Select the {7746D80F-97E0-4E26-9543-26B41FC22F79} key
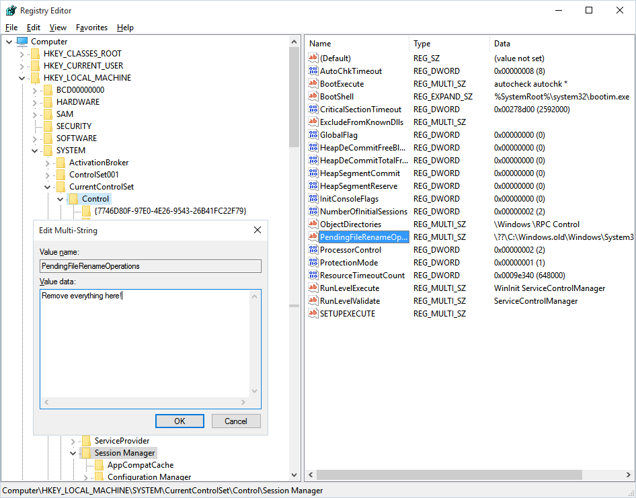This screenshot has height=498, width=636. coord(170,211)
